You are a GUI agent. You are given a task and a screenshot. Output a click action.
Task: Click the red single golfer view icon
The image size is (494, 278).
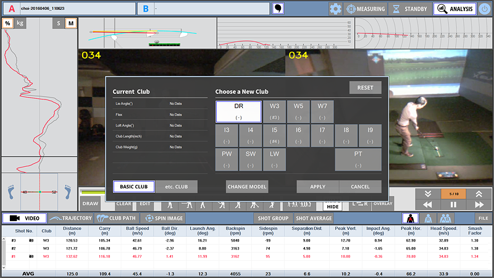point(408,218)
